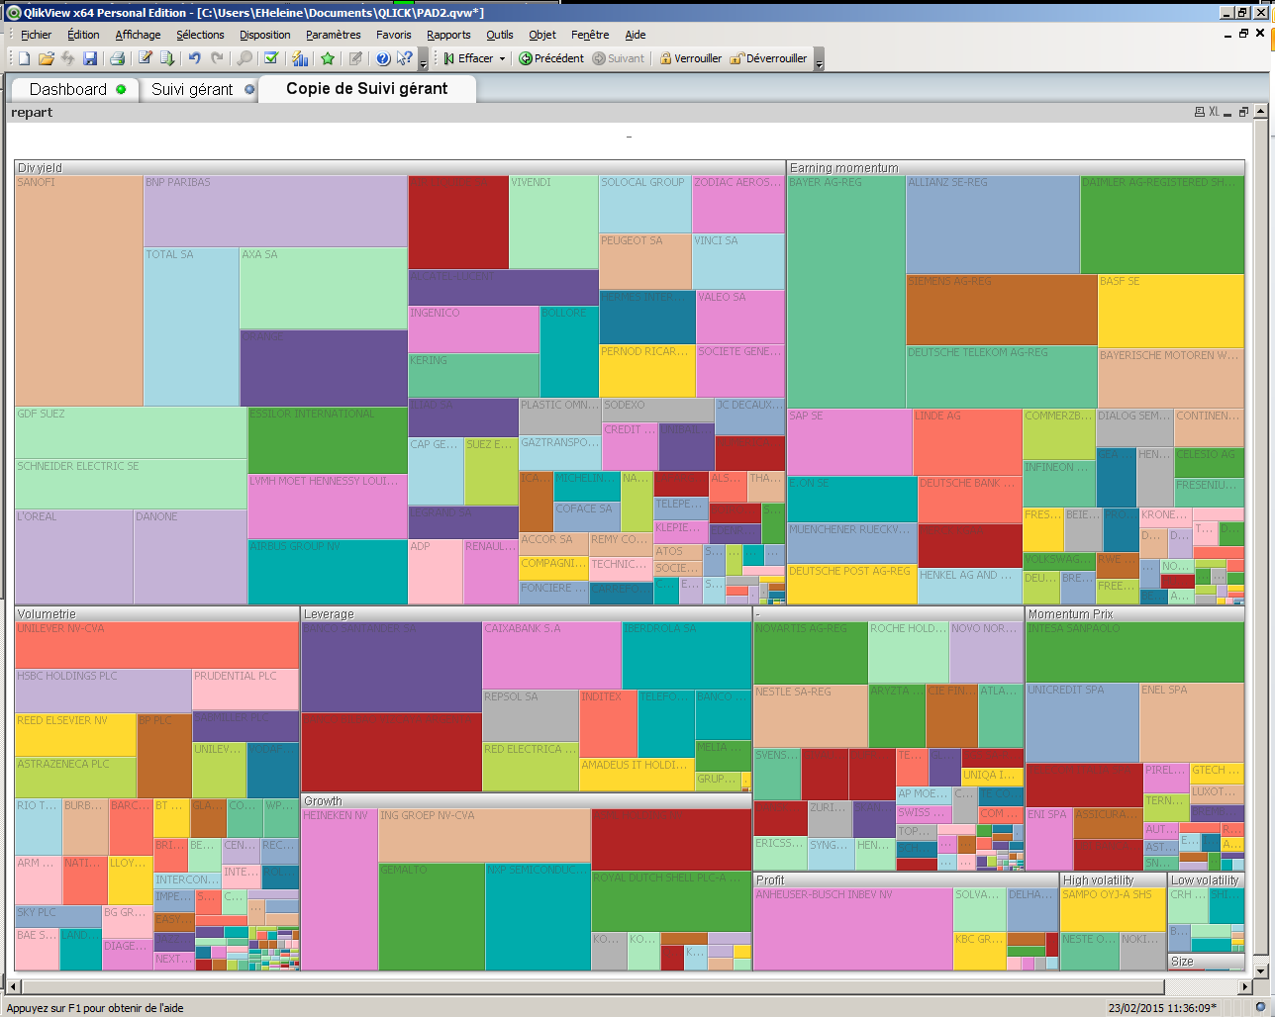This screenshot has width=1275, height=1017.
Task: Open the Paramètres menu
Action: pyautogui.click(x=334, y=35)
